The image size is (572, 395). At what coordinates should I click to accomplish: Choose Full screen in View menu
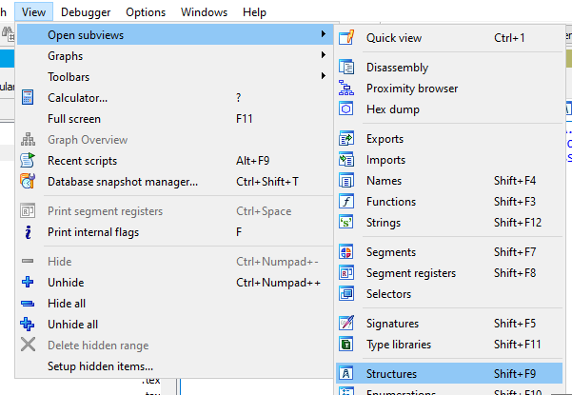74,119
